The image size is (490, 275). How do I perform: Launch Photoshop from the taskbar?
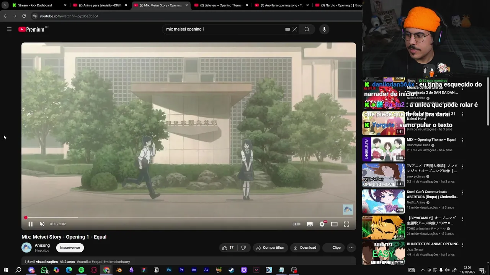click(169, 270)
